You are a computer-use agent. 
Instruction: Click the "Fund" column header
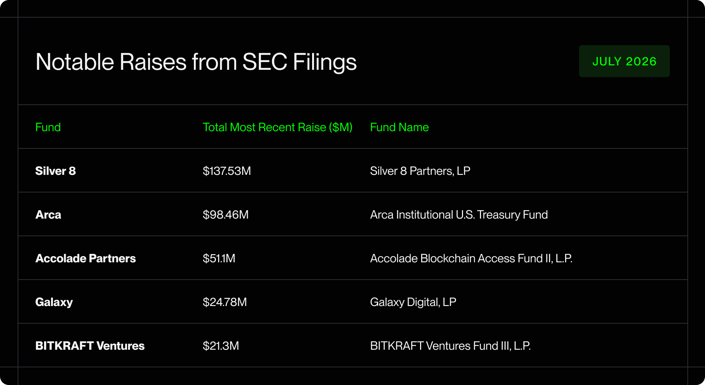click(x=48, y=127)
